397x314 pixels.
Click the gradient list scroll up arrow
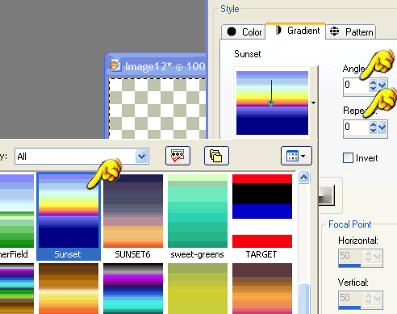click(304, 178)
